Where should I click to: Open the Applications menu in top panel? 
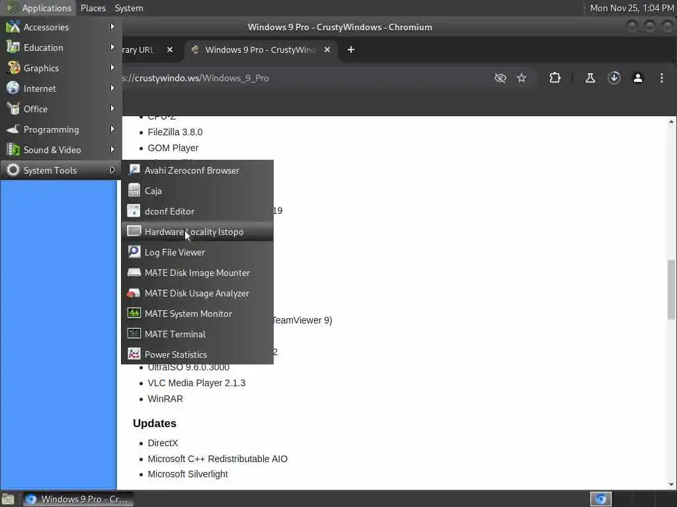40,8
